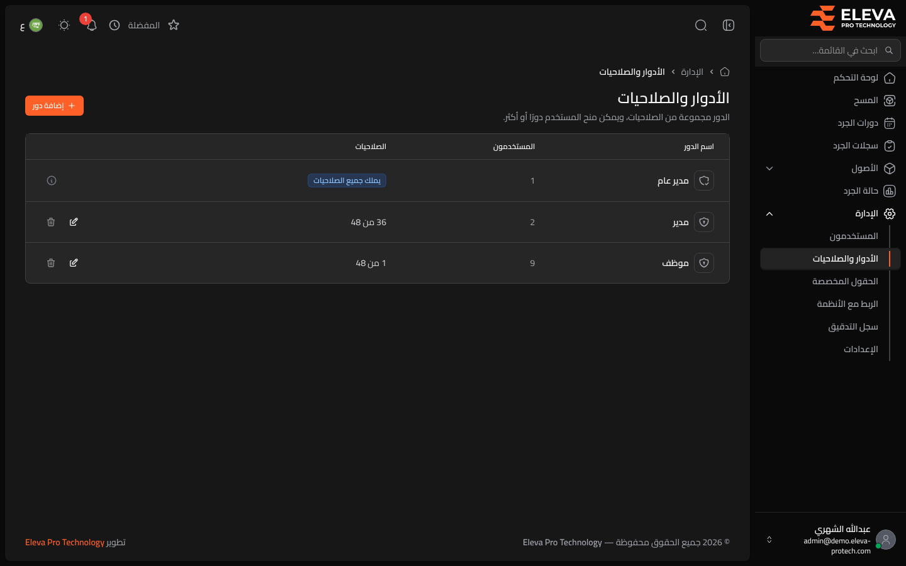Open المستخدمون under الإدارة
Screen dimensions: 906x566
830,236
